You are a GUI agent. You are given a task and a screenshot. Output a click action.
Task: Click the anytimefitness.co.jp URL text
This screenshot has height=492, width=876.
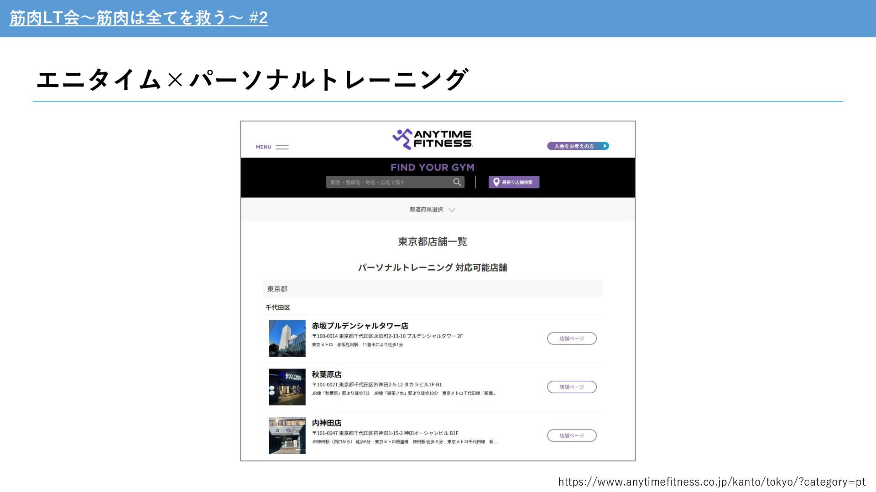coord(712,482)
